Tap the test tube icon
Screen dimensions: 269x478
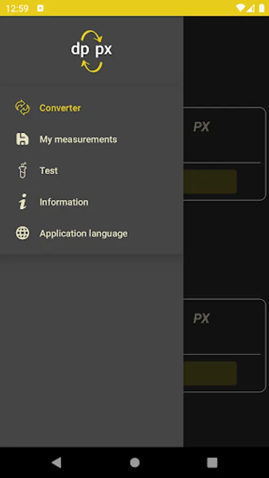[x=22, y=170]
